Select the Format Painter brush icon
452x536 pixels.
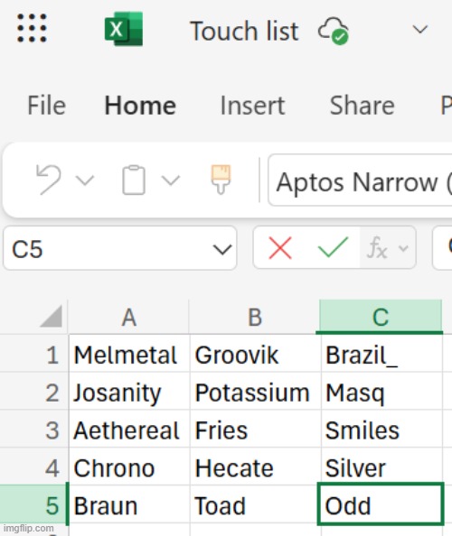click(221, 180)
